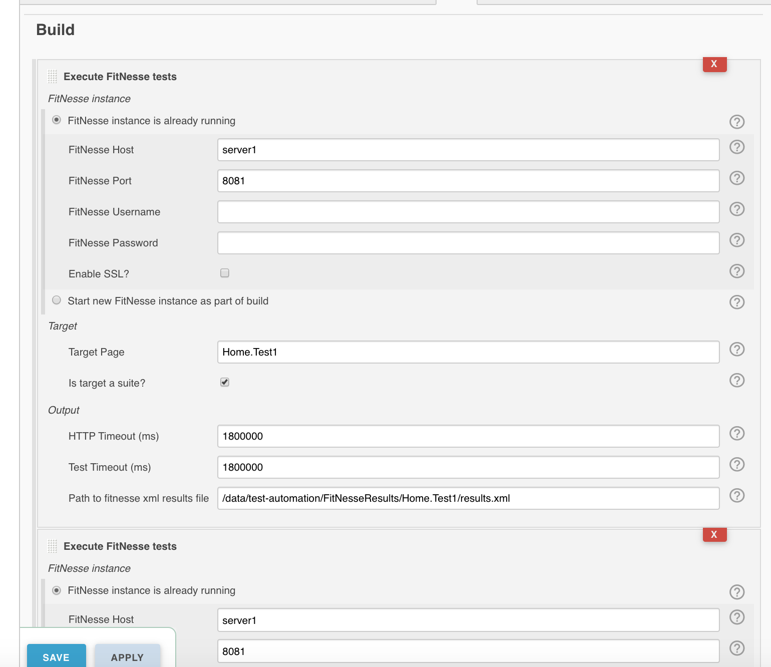Select 'Start new FitNesse instance as part of build'
This screenshot has width=771, height=667.
[x=57, y=300]
